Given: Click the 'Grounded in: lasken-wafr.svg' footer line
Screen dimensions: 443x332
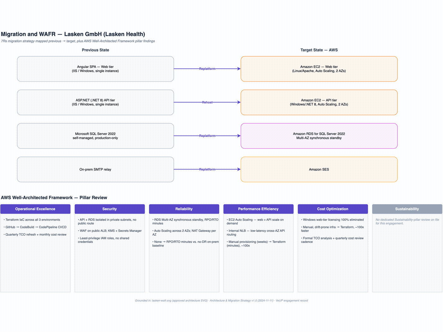Looking at the screenshot, I should 221,301.
